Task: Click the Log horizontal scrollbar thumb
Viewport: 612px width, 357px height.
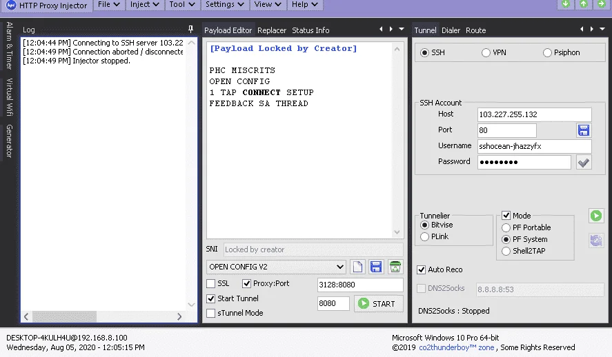Action: [x=64, y=316]
